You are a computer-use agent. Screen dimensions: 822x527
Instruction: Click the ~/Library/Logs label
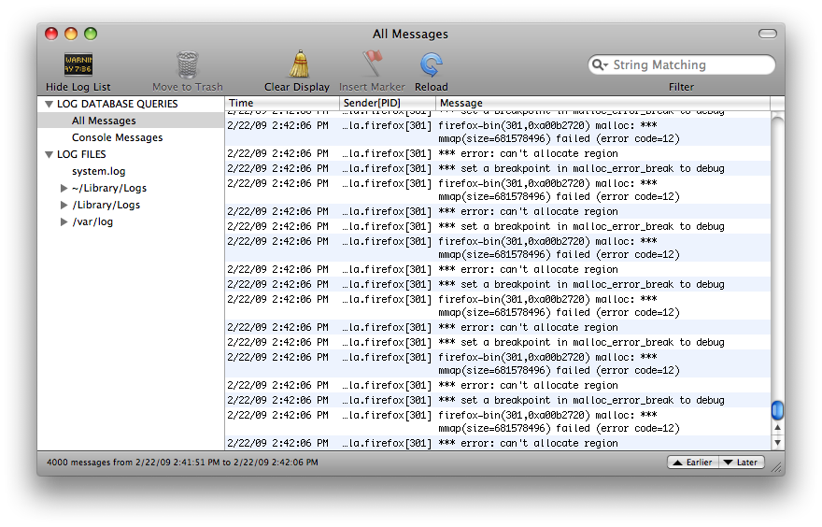[109, 188]
